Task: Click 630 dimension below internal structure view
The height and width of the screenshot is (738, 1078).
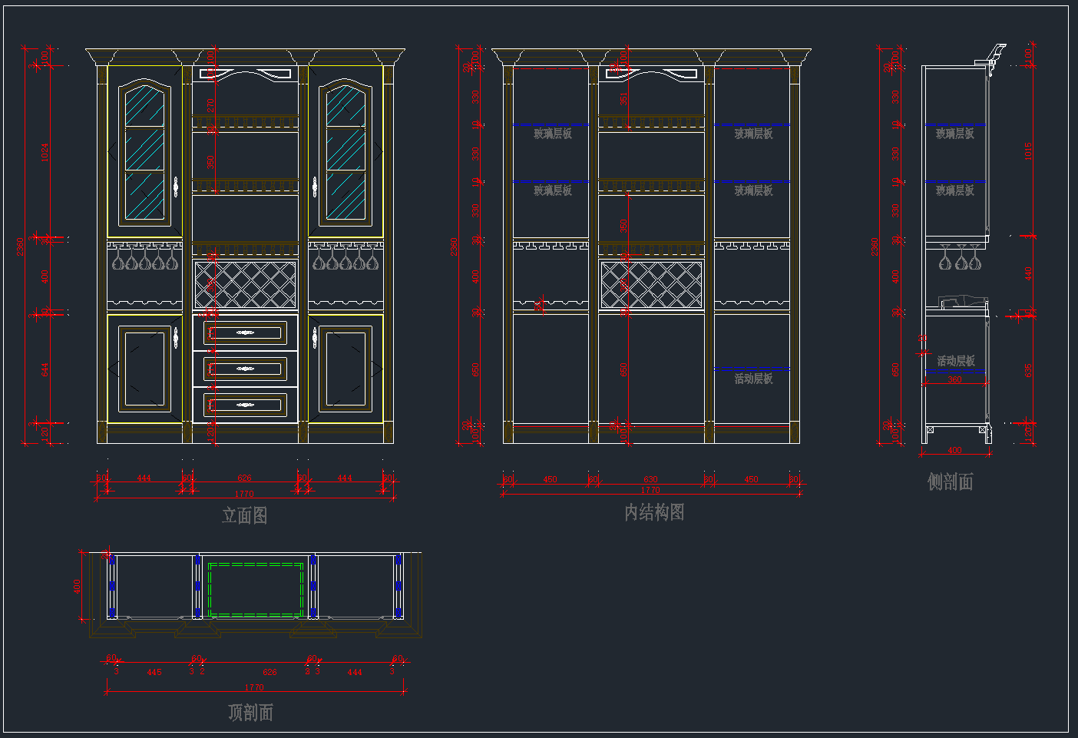Action: (x=650, y=479)
